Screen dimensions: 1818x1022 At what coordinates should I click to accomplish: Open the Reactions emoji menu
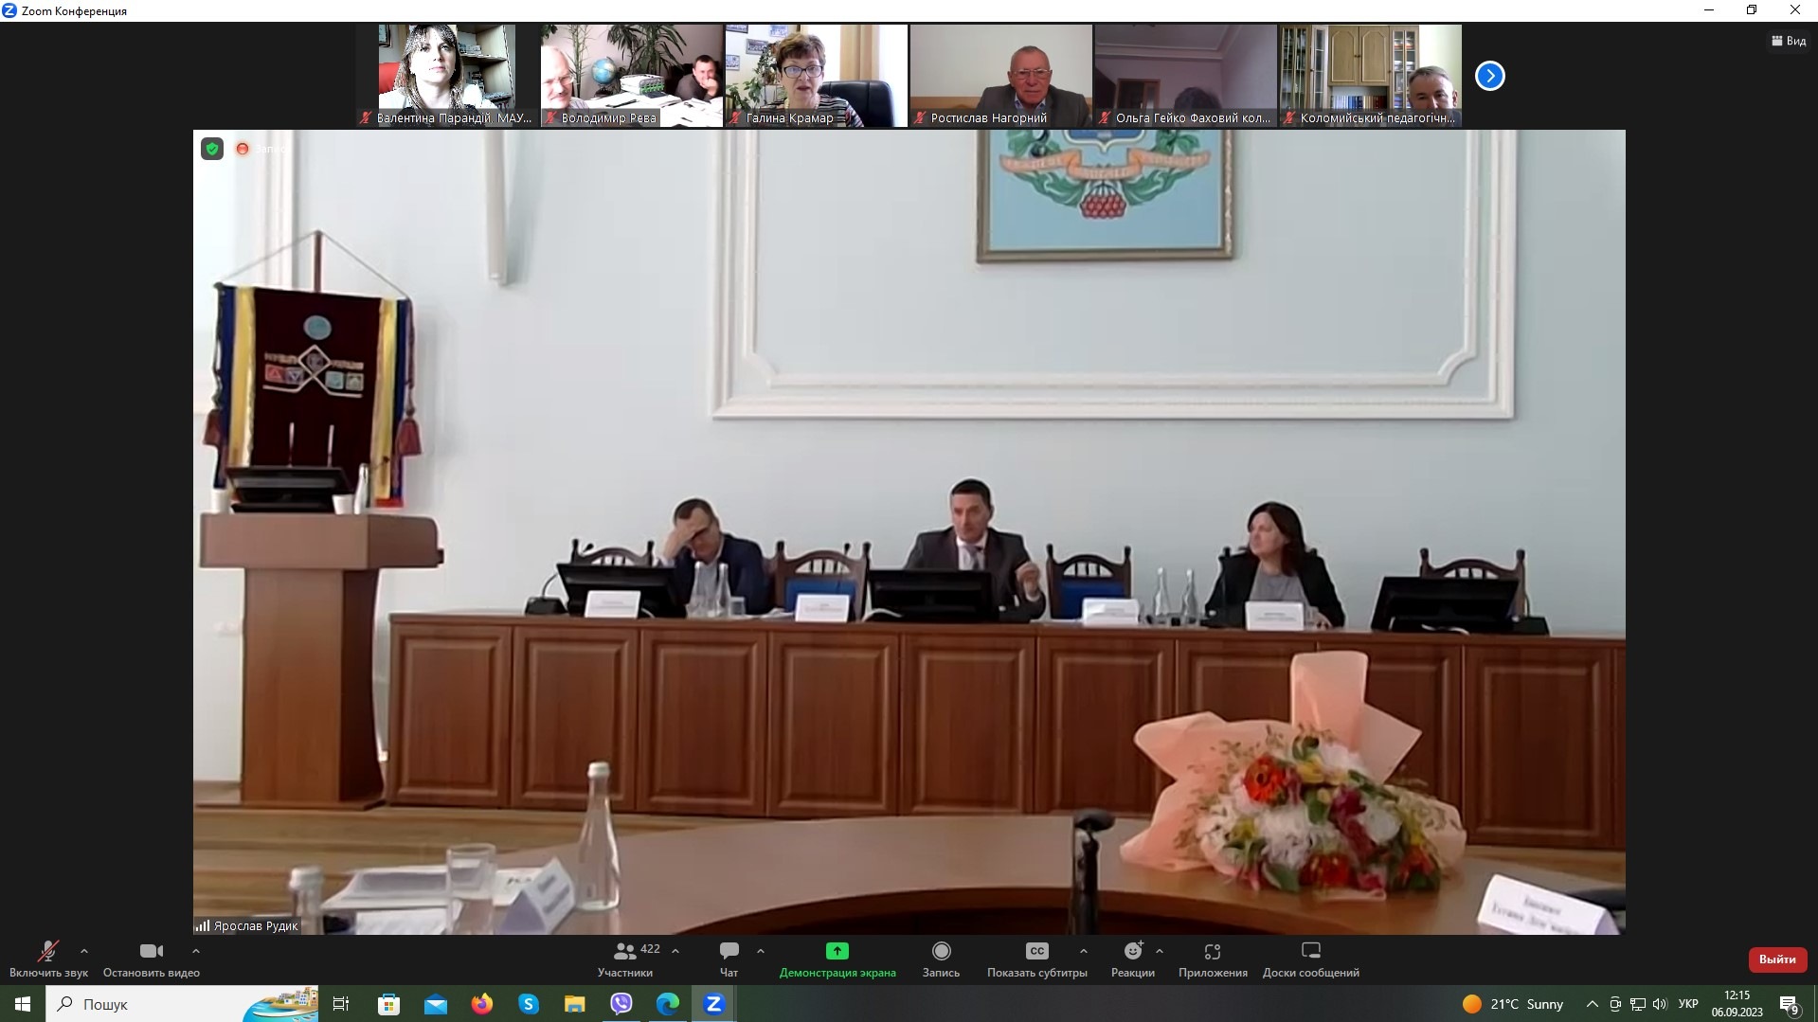[x=1132, y=951]
